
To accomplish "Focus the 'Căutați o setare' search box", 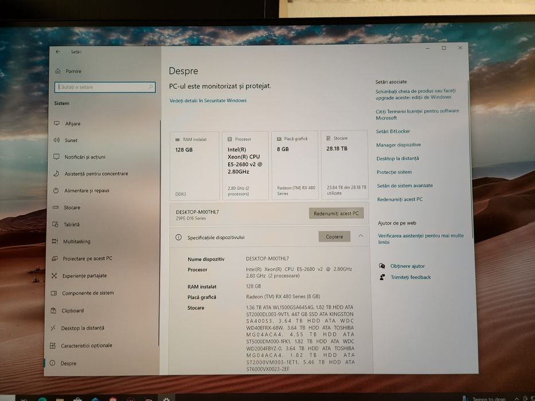I will pos(105,87).
